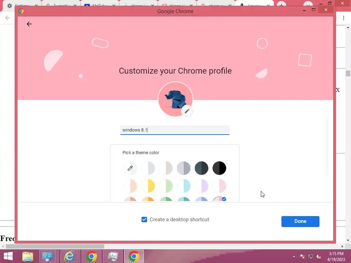
Task: Click Chrome logo icon in dialog title bar
Action: click(21, 11)
